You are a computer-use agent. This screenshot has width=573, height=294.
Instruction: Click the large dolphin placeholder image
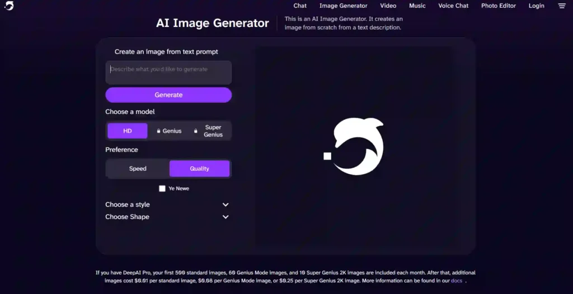point(354,146)
